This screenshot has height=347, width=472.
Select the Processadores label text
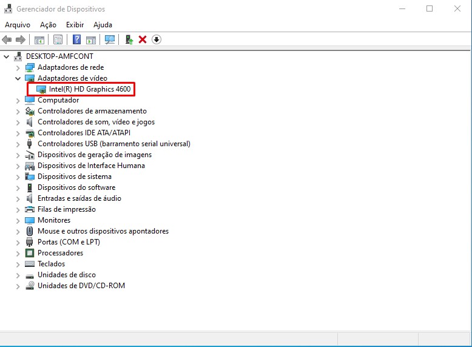click(x=60, y=253)
